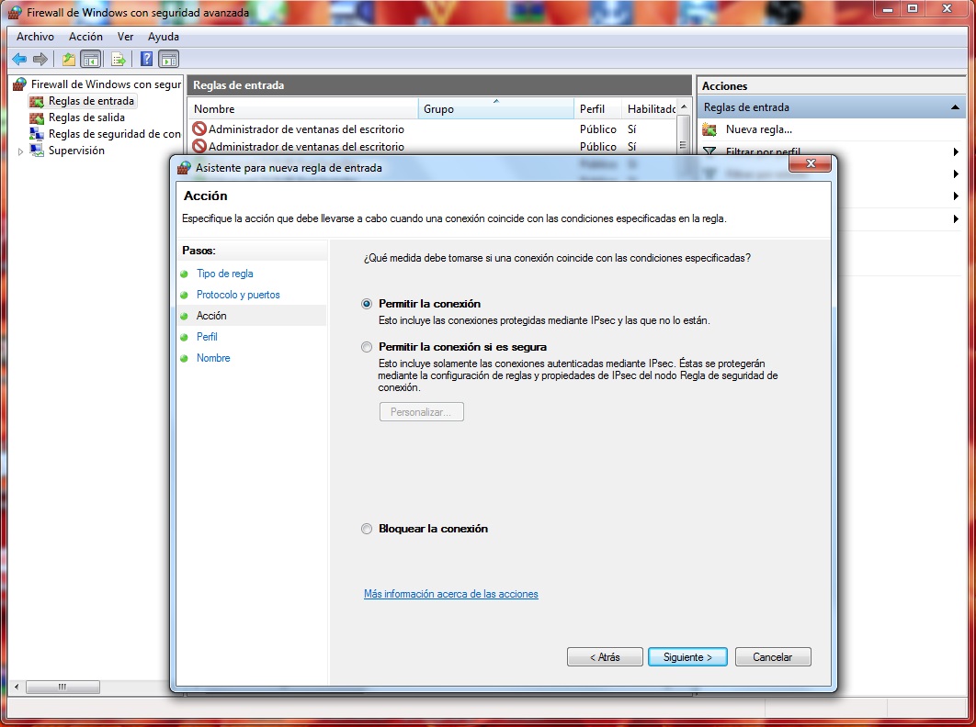
Task: Click the rules list scroll up arrow
Action: [684, 107]
